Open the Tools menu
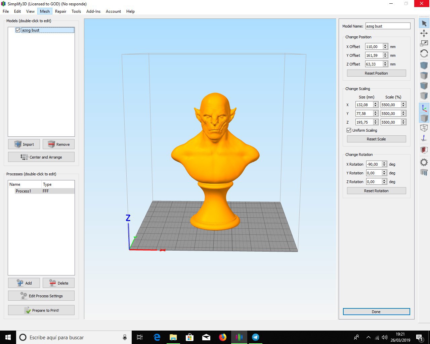430x344 pixels. (76, 11)
